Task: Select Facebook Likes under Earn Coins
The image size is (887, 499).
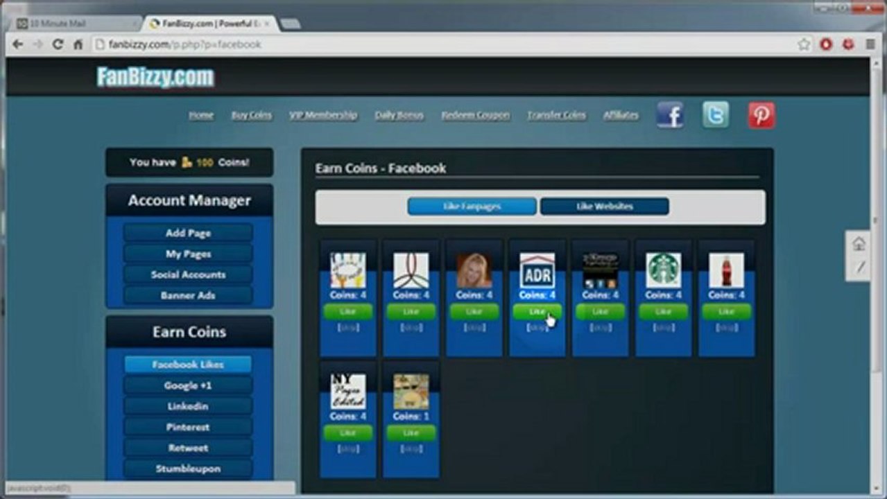Action: coord(188,365)
